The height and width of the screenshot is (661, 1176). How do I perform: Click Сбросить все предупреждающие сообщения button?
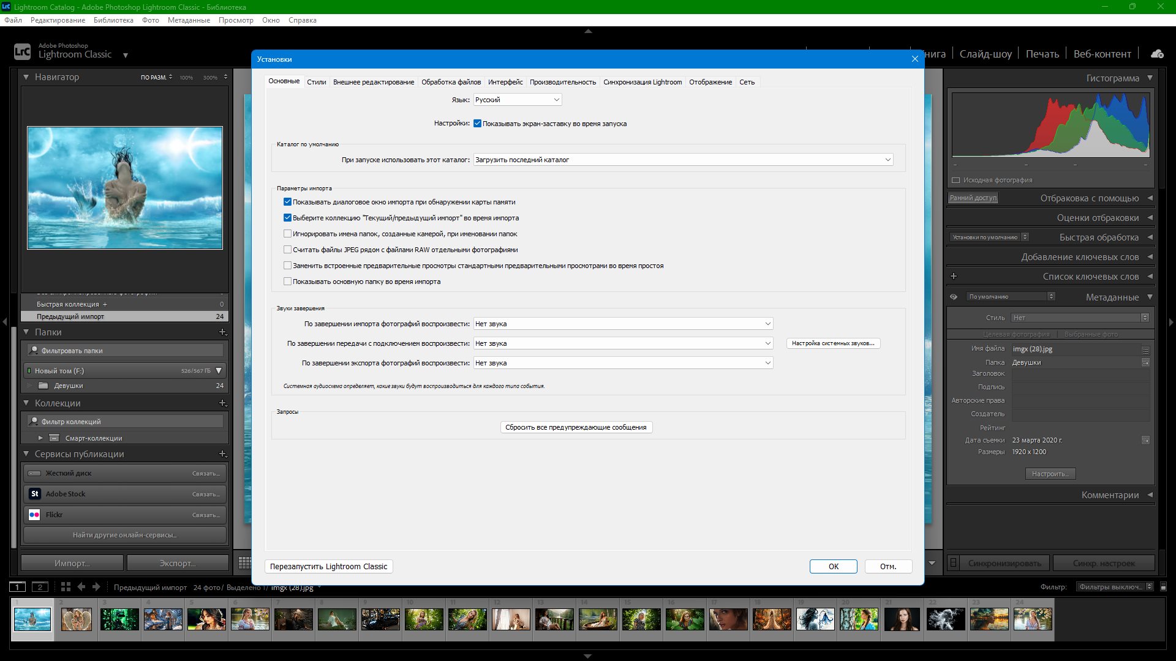(x=576, y=427)
